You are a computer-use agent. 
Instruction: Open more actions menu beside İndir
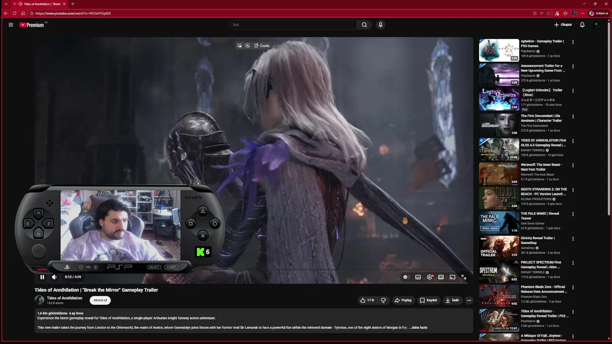coord(469,300)
